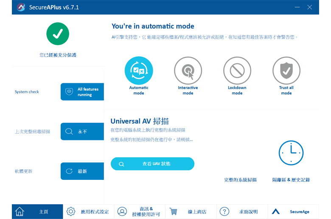Click the magnifier icon in UAV status button
Screen dimensions: 331x219
(121, 164)
